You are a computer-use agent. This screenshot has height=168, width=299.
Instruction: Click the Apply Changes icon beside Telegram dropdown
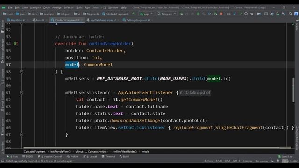click(x=181, y=14)
